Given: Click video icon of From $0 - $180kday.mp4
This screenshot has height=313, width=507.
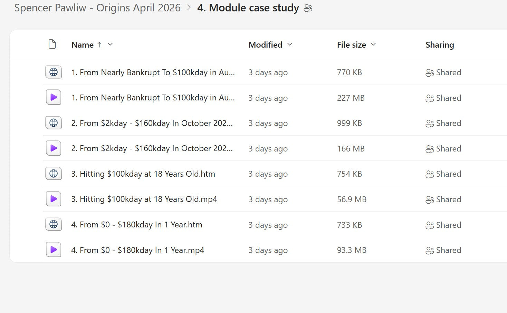Looking at the screenshot, I should pos(54,250).
